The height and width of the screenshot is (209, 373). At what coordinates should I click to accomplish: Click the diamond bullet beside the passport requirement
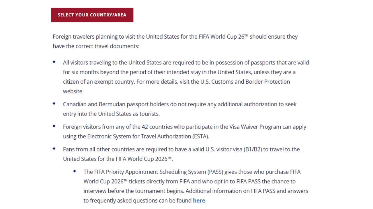(x=54, y=61)
